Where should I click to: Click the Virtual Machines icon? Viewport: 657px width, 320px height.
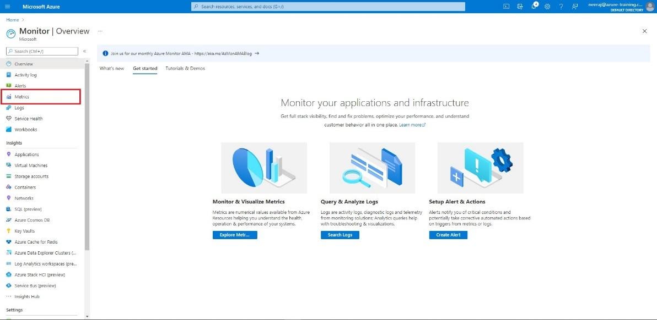pyautogui.click(x=9, y=165)
